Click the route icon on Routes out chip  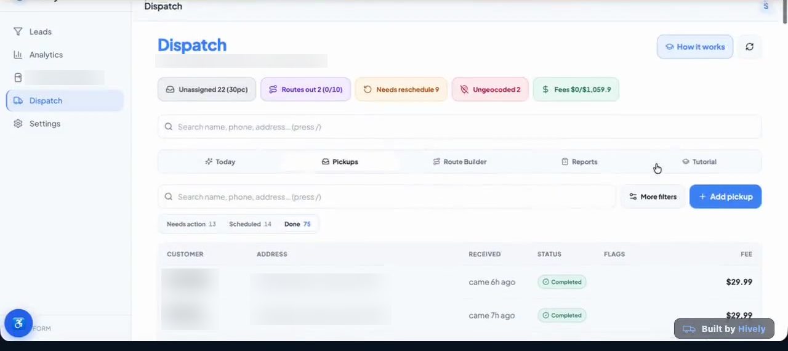point(273,89)
